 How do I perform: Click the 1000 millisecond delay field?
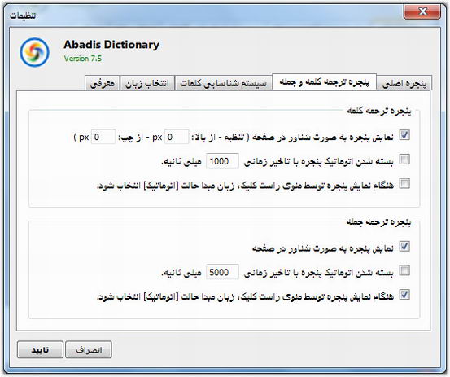(x=222, y=160)
